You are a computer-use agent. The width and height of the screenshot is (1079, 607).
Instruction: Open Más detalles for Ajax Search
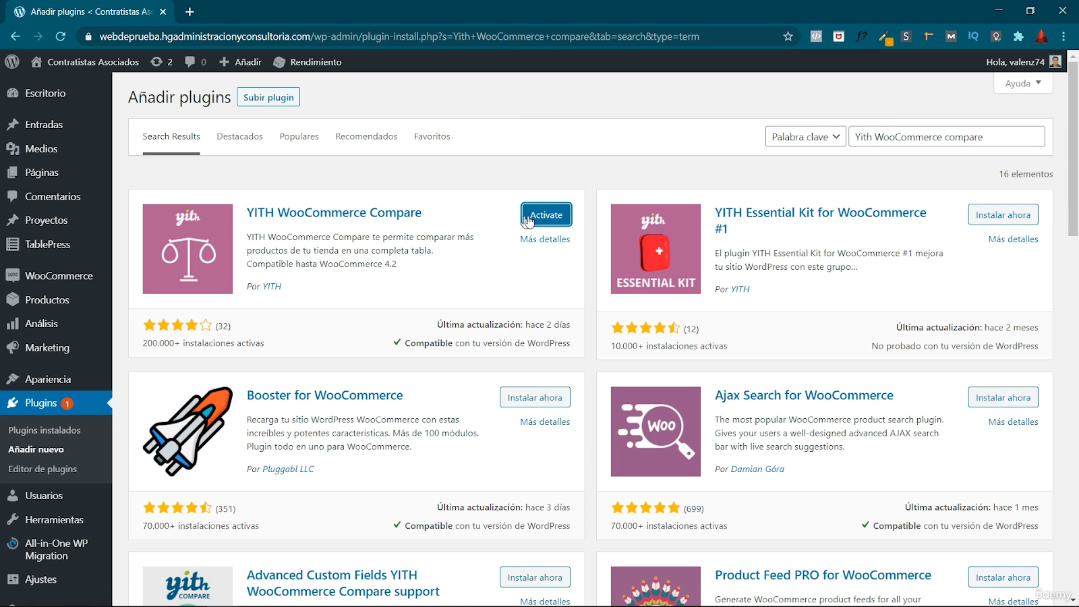pos(1013,422)
